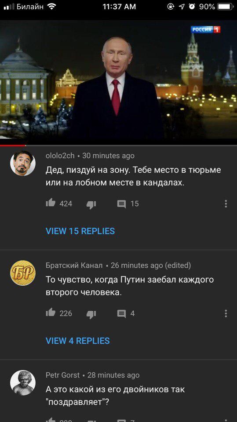Open Petr Gorst profile avatar

coord(22,382)
